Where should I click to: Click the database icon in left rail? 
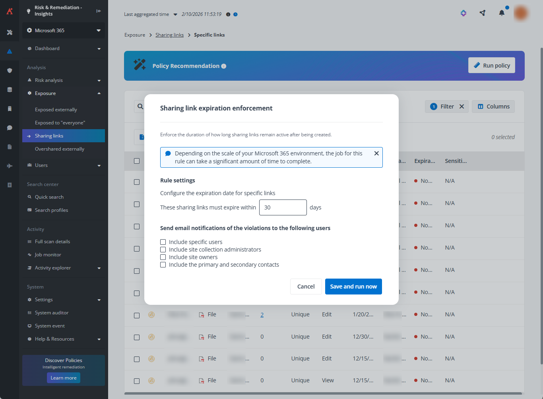click(10, 89)
